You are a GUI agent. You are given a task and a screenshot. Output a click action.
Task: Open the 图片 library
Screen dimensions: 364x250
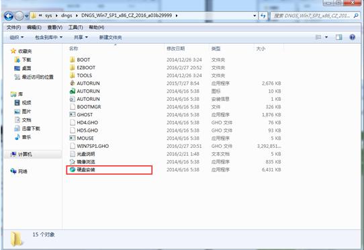tap(23, 112)
